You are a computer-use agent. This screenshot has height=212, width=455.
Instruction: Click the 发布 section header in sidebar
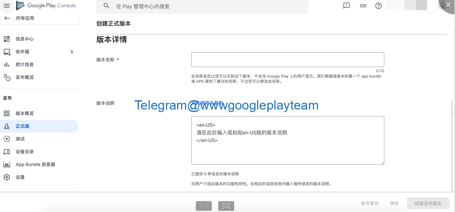click(x=7, y=98)
